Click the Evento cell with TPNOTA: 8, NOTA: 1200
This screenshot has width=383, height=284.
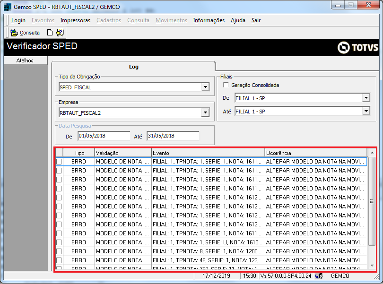point(208,251)
